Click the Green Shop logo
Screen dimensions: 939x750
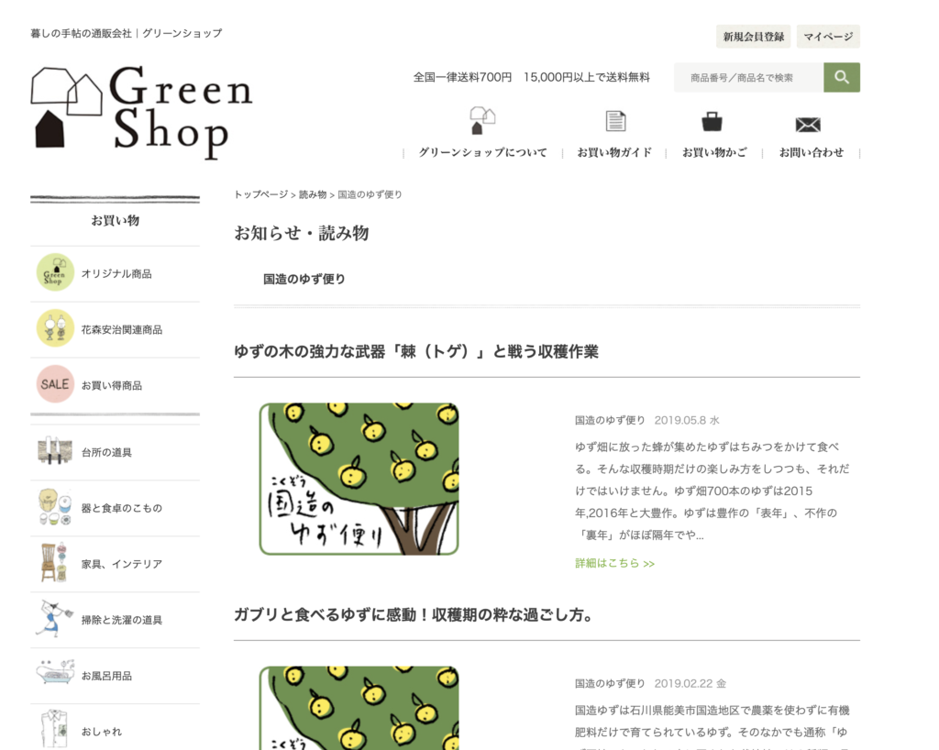pos(141,112)
